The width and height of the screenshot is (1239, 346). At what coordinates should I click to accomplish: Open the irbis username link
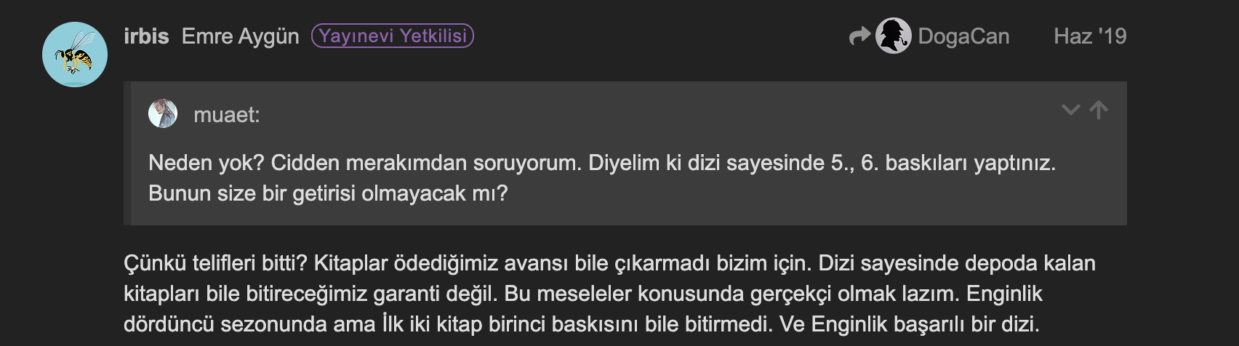[146, 36]
